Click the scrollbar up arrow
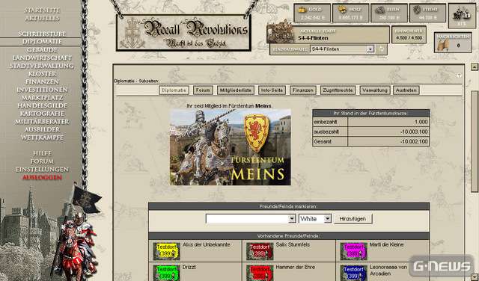 tap(474, 67)
